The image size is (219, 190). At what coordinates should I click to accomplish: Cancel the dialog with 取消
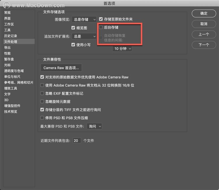(204, 24)
